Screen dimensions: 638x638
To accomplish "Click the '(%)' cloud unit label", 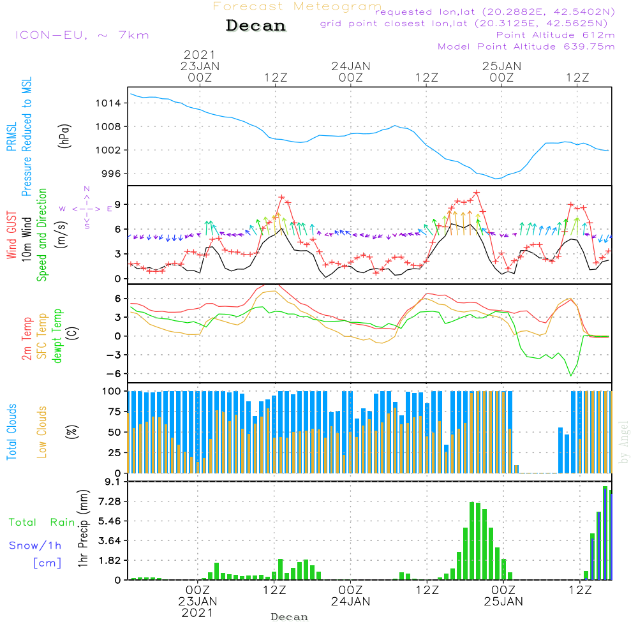I will (72, 432).
